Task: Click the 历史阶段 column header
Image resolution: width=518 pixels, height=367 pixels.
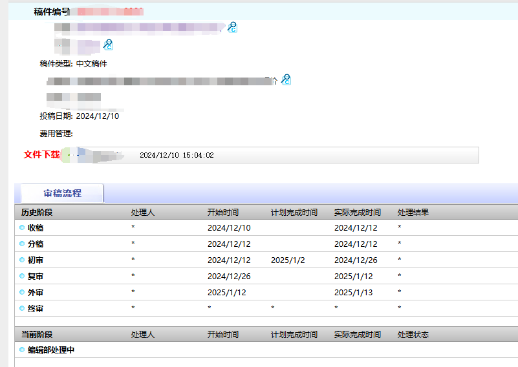Action: [37, 213]
